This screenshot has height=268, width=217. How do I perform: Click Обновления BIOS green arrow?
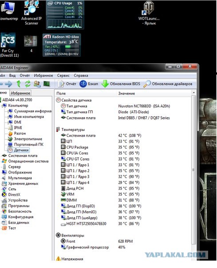pos(121,84)
